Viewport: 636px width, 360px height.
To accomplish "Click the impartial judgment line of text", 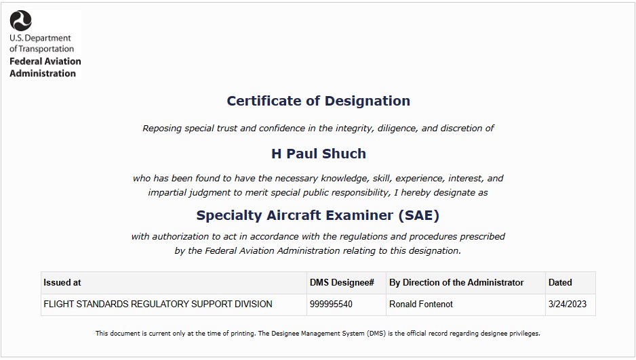I will tap(318, 192).
